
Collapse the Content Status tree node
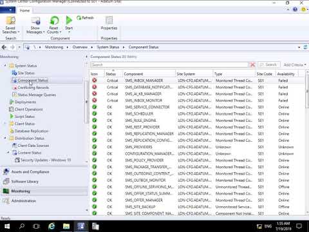point(8,153)
